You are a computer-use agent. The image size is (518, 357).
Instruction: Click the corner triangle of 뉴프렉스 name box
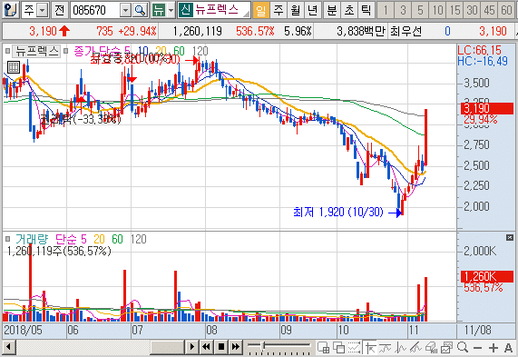point(247,14)
